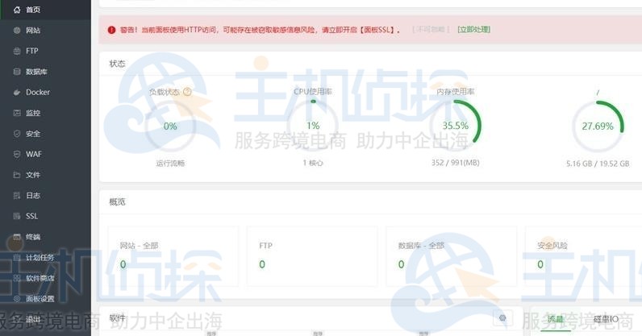Screen dimensions: 642x336
Task: Click the 负载状态 help question mark icon
Action: pos(188,92)
